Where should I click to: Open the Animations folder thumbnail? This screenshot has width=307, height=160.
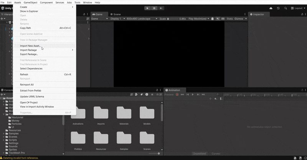78,112
